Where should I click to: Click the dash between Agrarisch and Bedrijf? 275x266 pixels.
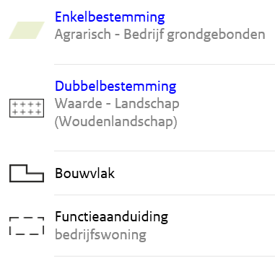point(117,35)
